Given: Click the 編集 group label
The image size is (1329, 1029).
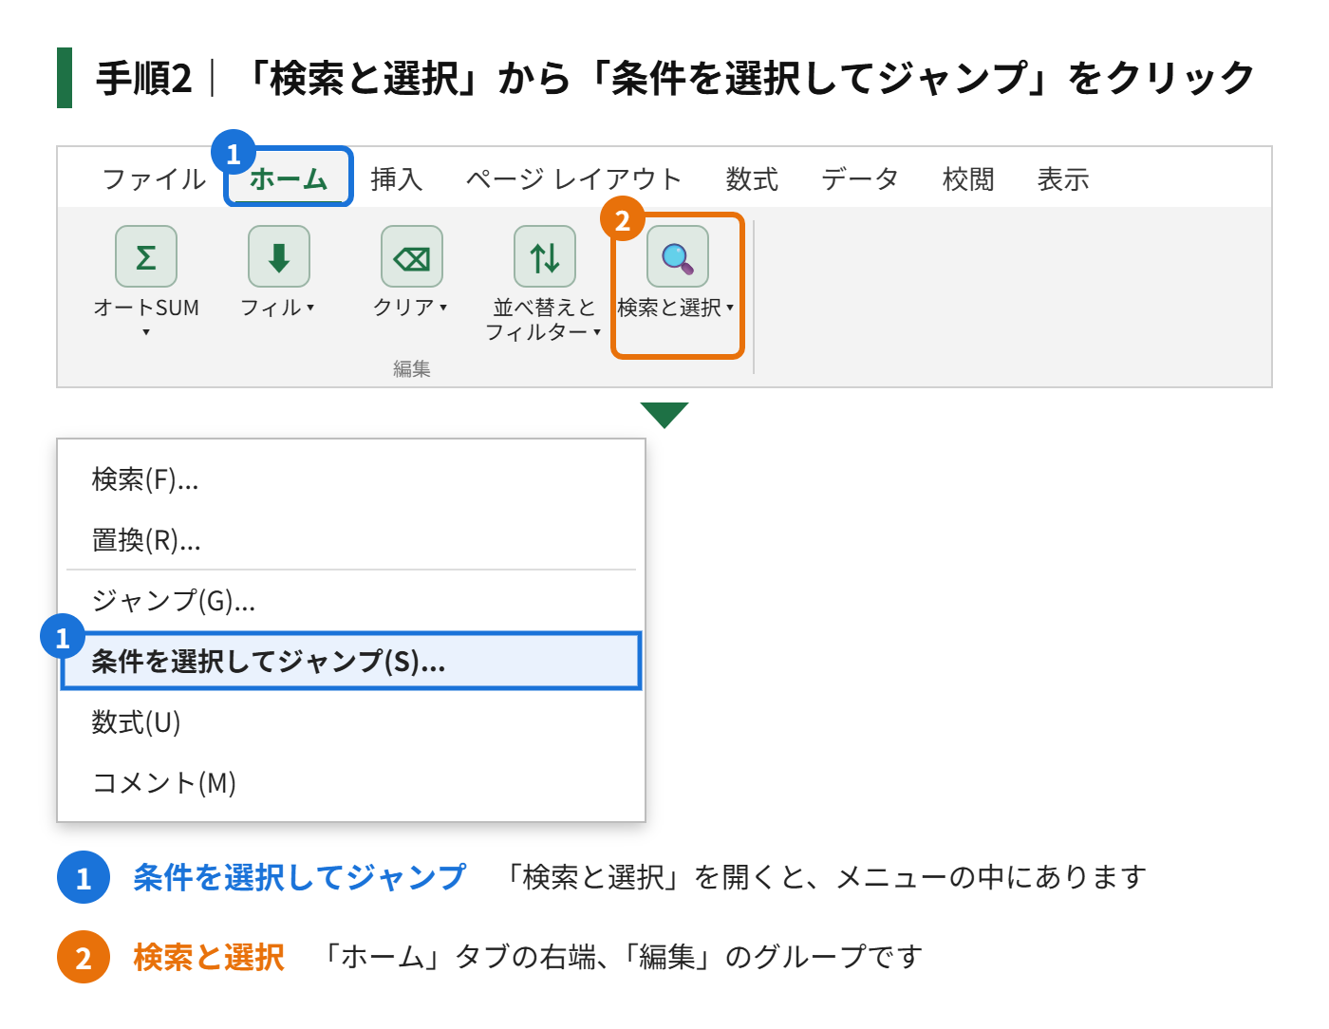Looking at the screenshot, I should tap(412, 368).
